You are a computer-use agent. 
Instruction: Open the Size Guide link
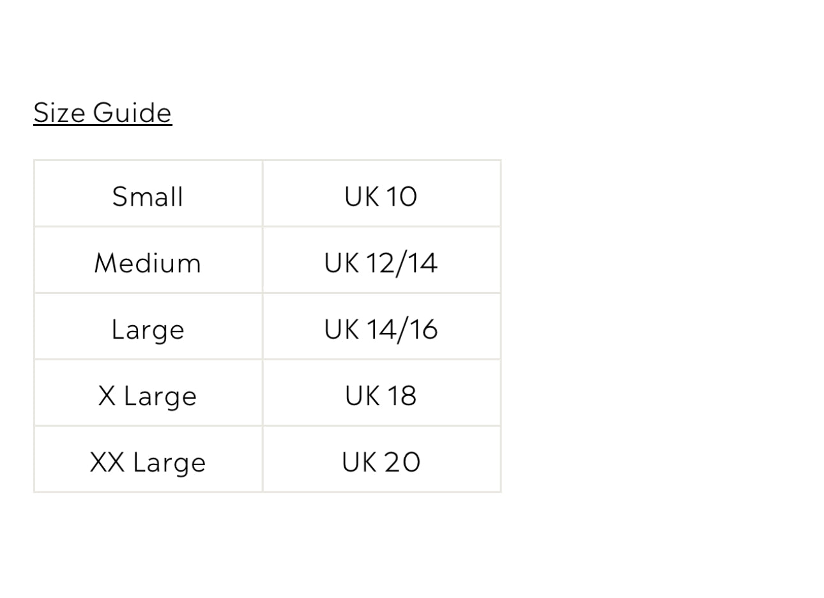(102, 112)
